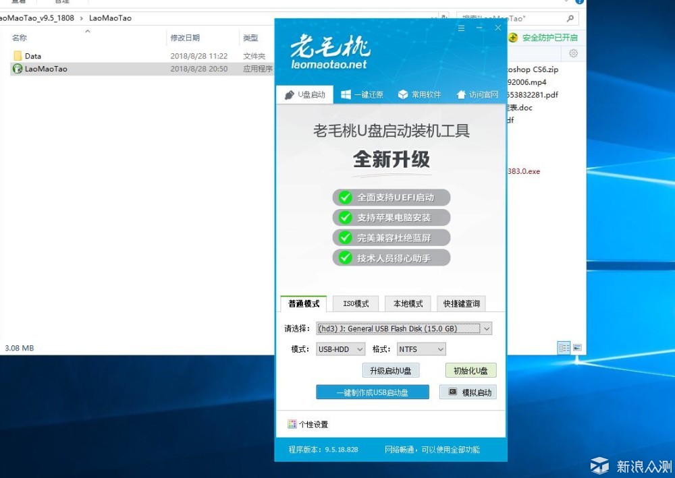Viewport: 675px width, 478px height.
Task: Visit 访问官网 official site tab
Action: [x=477, y=94]
